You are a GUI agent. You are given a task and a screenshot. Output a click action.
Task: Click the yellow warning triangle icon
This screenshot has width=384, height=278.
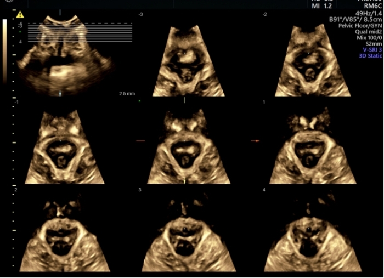coord(20,15)
